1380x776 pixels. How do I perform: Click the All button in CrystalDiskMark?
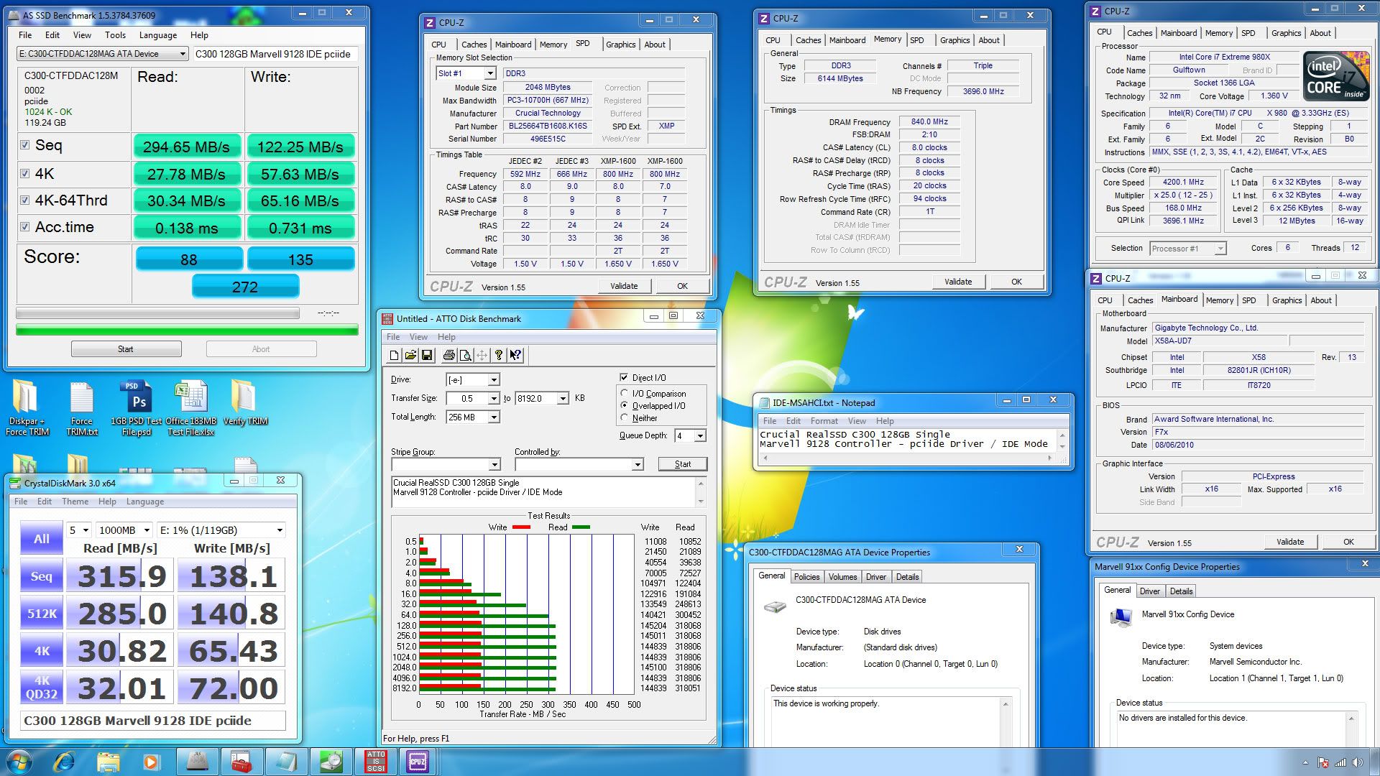pyautogui.click(x=42, y=539)
